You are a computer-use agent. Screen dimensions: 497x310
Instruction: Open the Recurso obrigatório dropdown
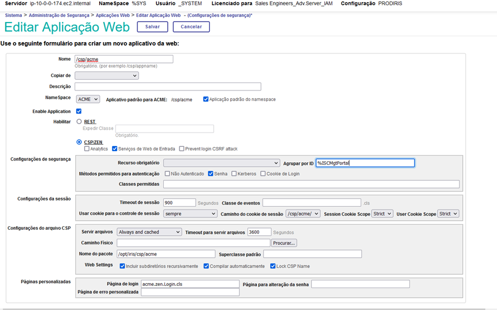pyautogui.click(x=221, y=163)
